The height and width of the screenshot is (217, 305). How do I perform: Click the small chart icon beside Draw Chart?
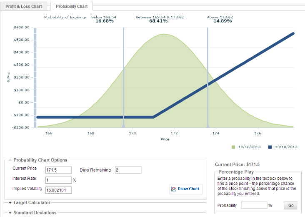(174, 189)
